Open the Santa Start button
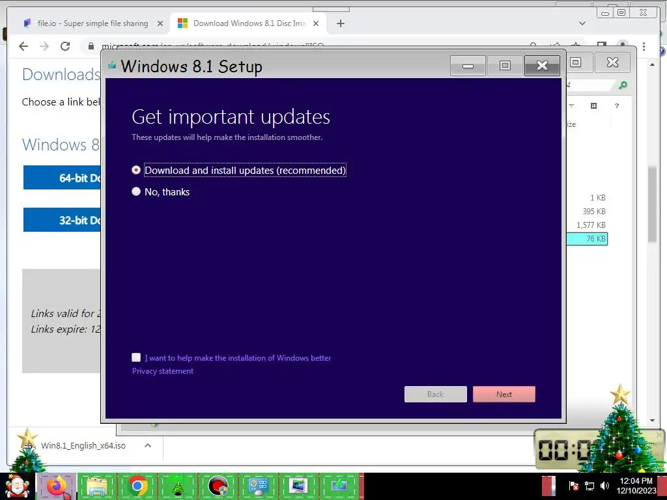This screenshot has height=500, width=667. 17,486
